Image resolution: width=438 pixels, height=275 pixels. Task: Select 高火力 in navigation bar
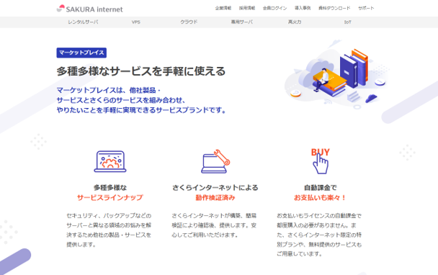[x=295, y=22]
